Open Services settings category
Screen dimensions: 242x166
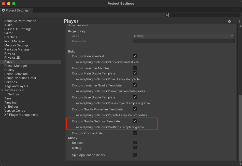coord(10,82)
